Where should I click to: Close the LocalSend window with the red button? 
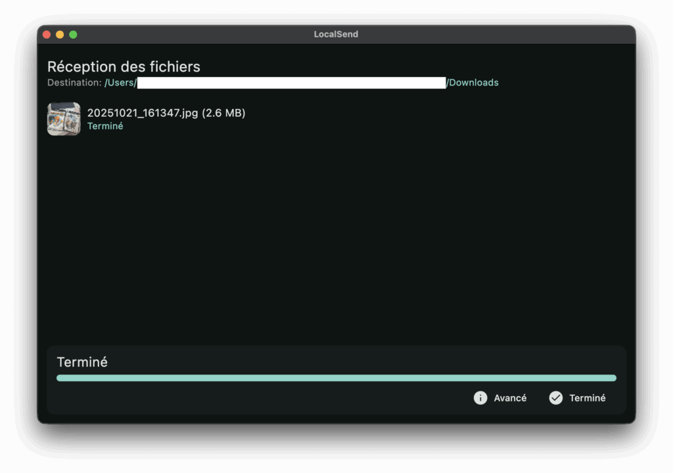[x=47, y=34]
